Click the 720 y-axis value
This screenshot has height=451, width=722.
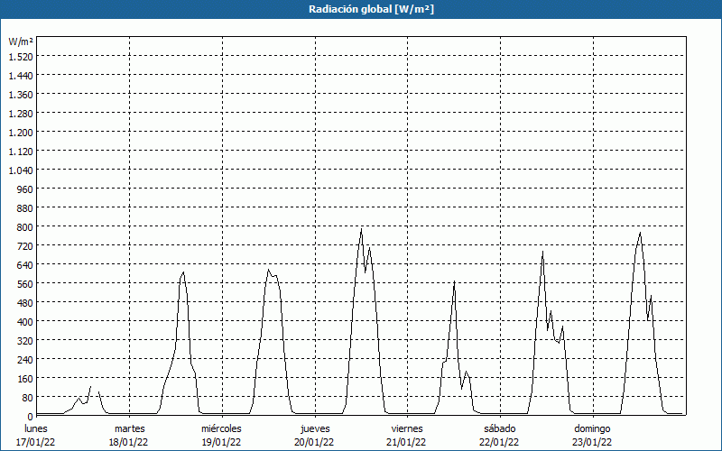click(25, 246)
